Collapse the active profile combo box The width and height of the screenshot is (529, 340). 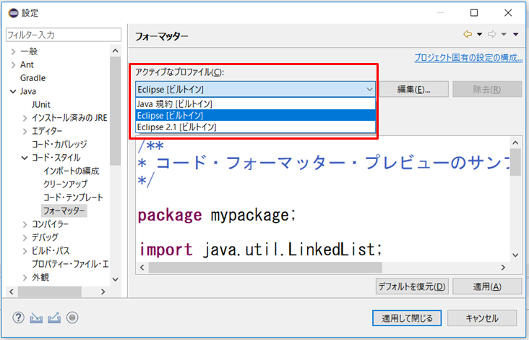[369, 89]
